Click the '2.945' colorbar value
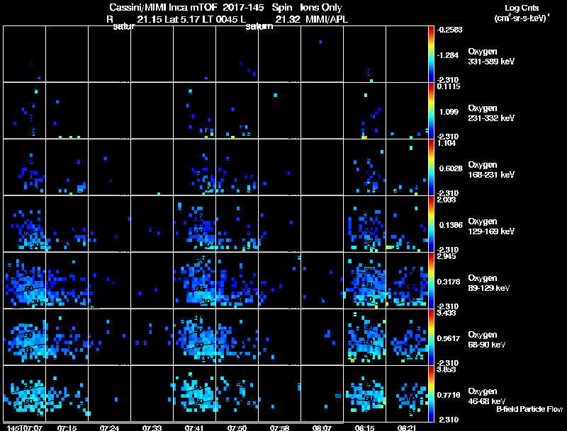Screen dimensions: 567x431 [x=447, y=256]
